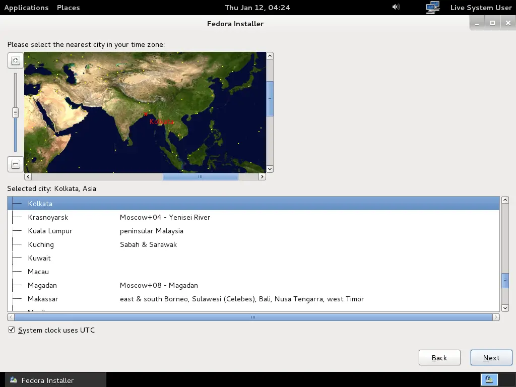Maximize the Fedora Installer window

pos(492,23)
